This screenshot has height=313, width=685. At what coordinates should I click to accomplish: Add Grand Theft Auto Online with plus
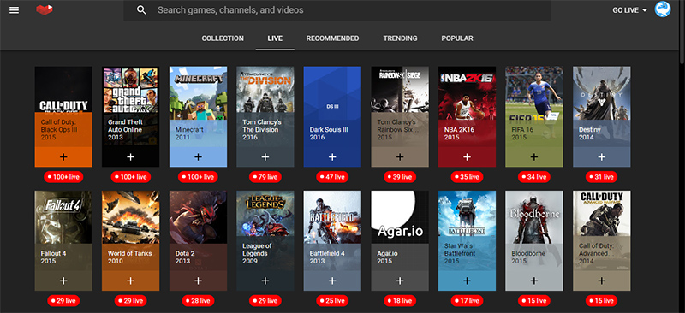click(x=131, y=156)
